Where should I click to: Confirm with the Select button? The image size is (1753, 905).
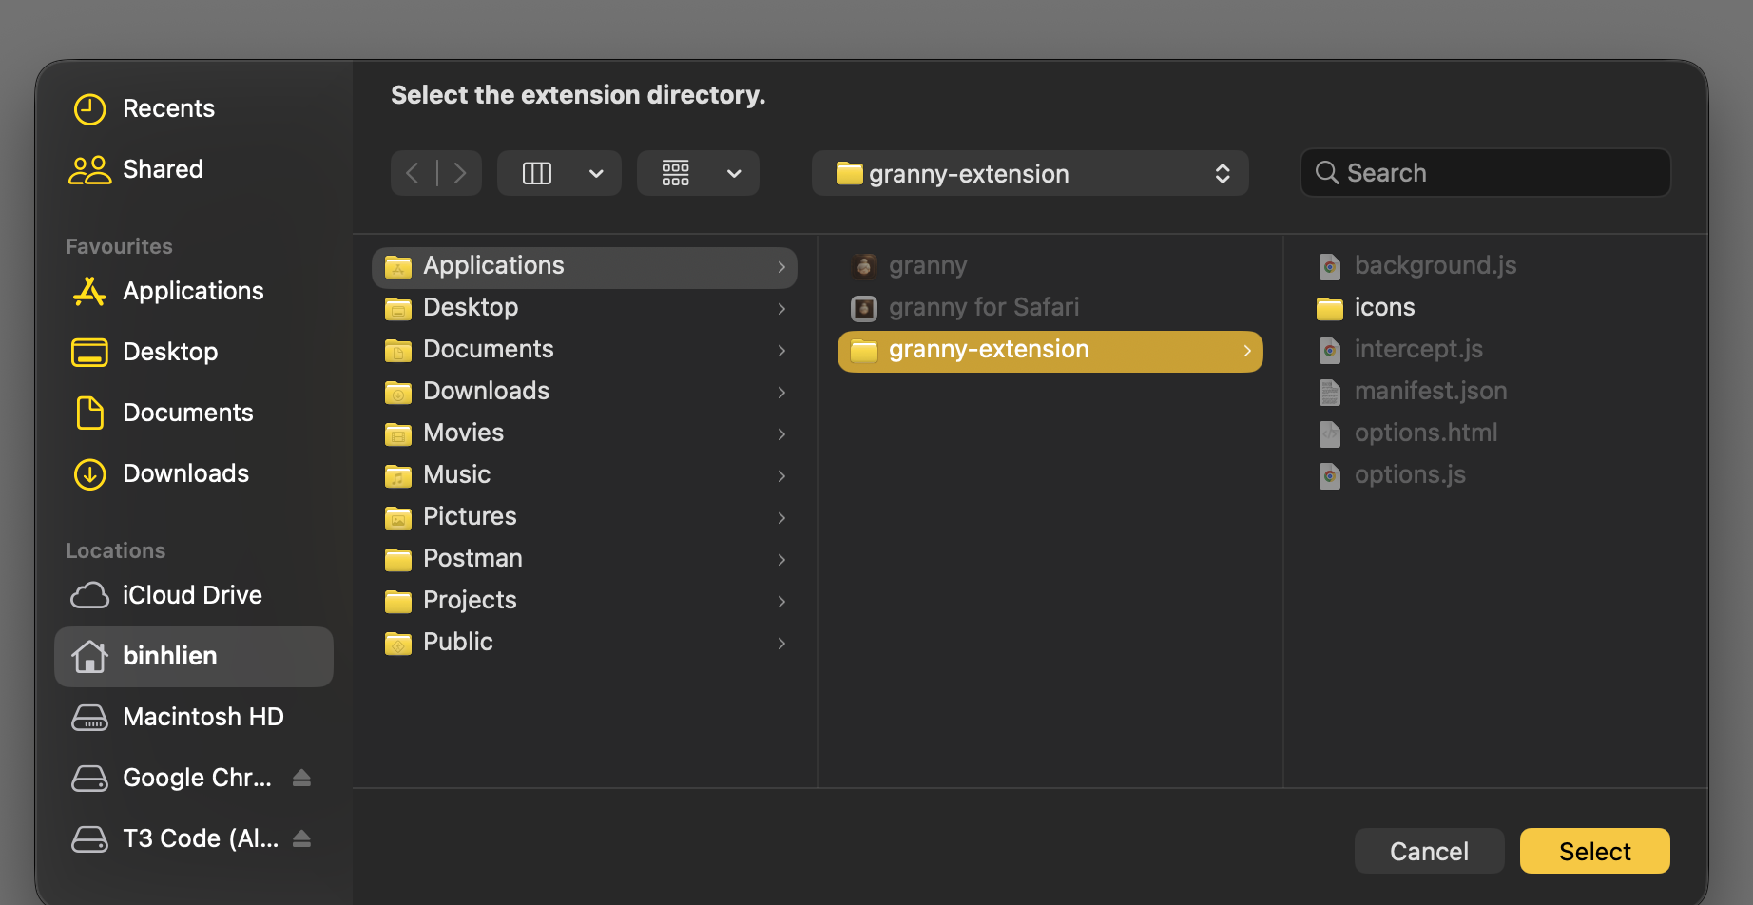[1594, 851]
